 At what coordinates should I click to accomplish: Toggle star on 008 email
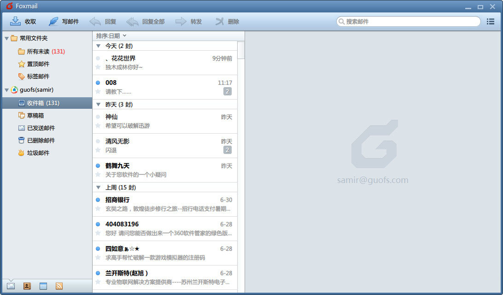98,91
